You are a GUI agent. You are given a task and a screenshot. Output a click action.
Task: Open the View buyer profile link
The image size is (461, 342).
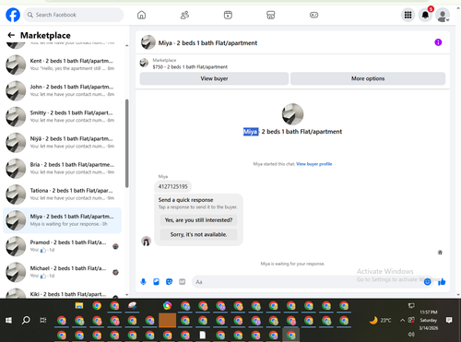tap(314, 164)
